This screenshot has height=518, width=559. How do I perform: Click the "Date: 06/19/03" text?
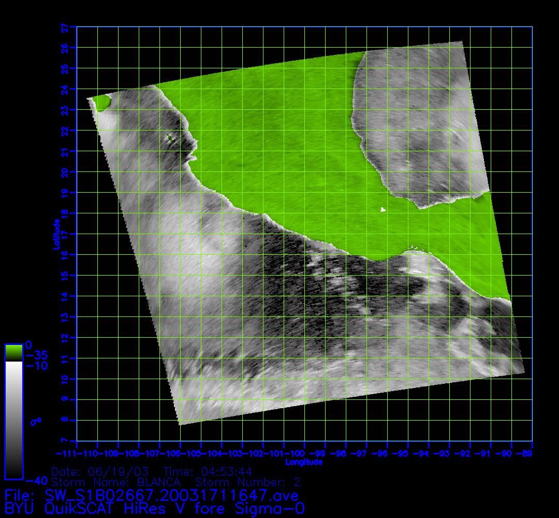100,472
